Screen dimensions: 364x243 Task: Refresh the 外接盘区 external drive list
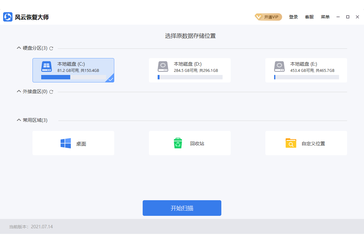click(x=51, y=92)
